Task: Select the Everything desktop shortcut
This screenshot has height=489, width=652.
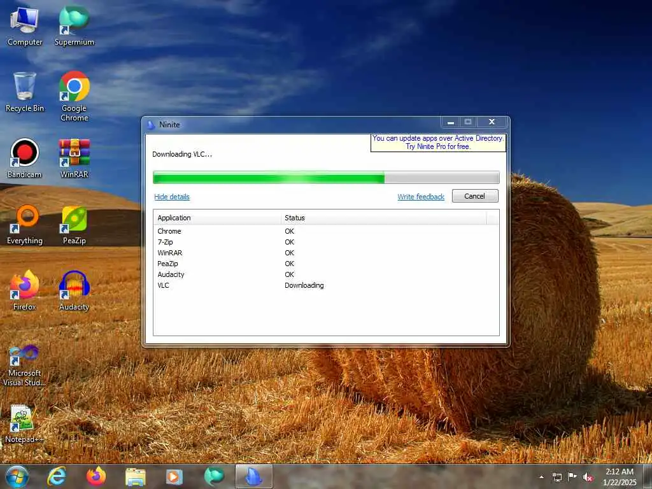Action: point(25,225)
